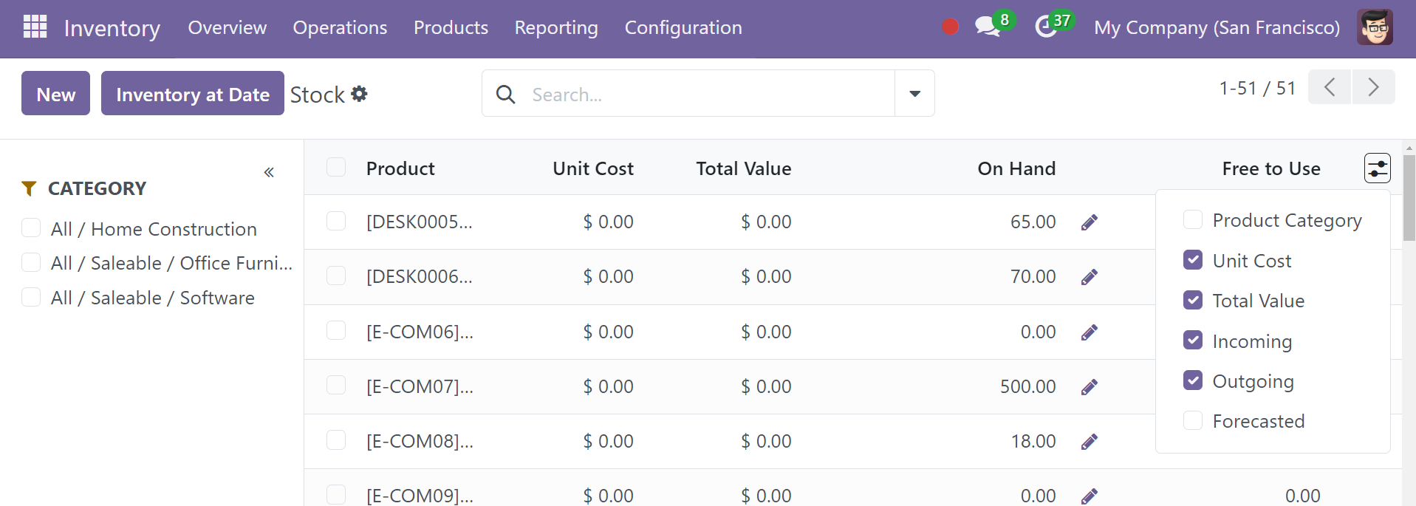Collapse the category panel with double chevron
Screen dimensions: 1416x506
269,172
